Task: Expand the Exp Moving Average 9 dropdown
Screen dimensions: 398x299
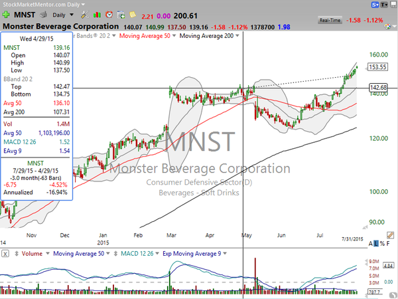Action: click(x=225, y=254)
